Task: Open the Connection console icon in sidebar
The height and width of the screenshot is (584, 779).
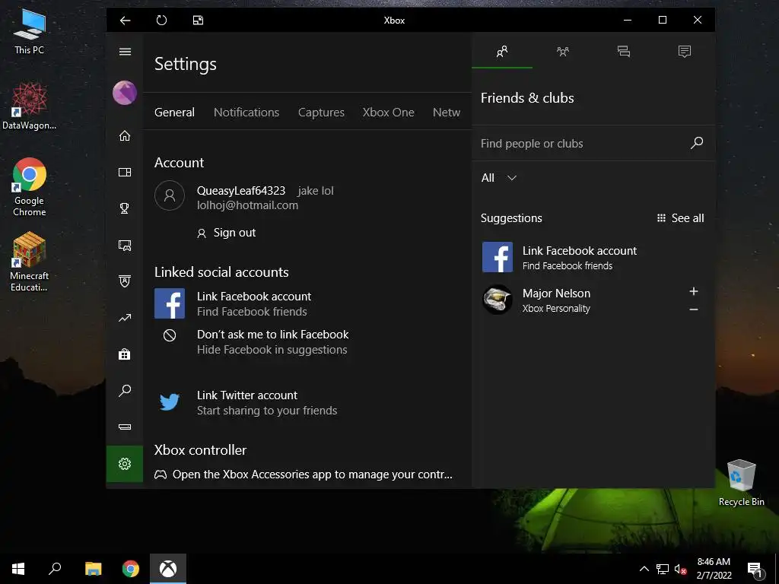Action: [x=125, y=427]
